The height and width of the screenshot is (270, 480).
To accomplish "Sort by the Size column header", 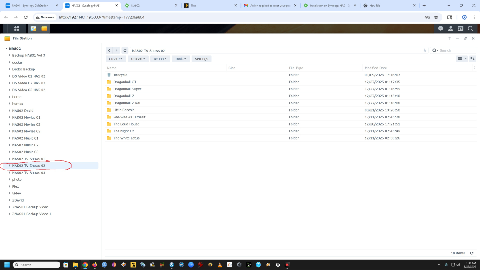I will pyautogui.click(x=232, y=68).
